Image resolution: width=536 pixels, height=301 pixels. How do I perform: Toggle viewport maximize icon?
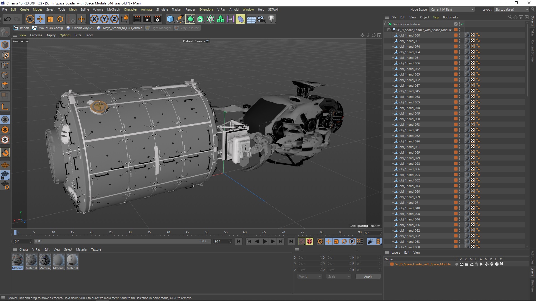coord(379,35)
